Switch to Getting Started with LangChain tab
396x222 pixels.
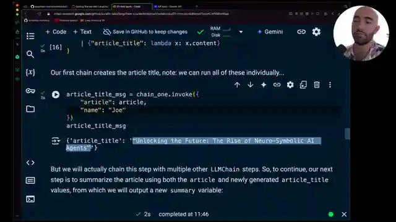(90, 7)
